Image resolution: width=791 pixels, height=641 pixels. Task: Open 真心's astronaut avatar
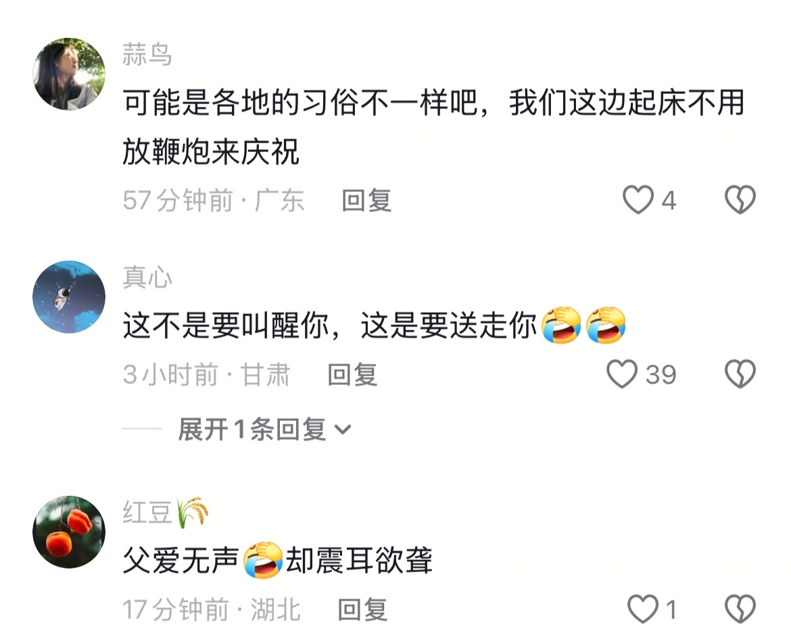pyautogui.click(x=69, y=297)
